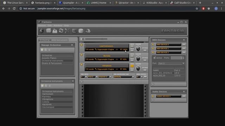Image resolution: width=225 pixels, height=126 pixels.
Task: Click the add new channel round button
Action: 82,82
